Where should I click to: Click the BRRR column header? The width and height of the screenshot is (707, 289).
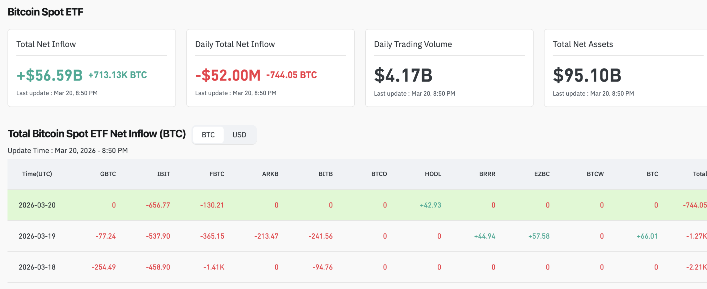(487, 174)
